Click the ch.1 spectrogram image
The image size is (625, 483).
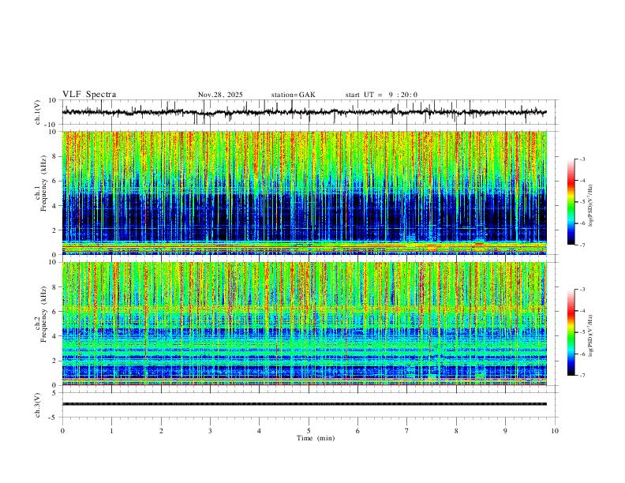pyautogui.click(x=305, y=193)
